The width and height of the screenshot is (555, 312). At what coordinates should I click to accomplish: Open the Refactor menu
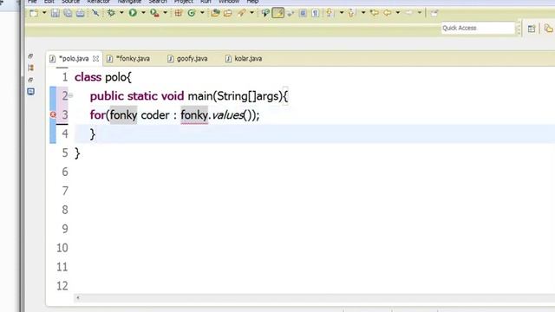98,2
